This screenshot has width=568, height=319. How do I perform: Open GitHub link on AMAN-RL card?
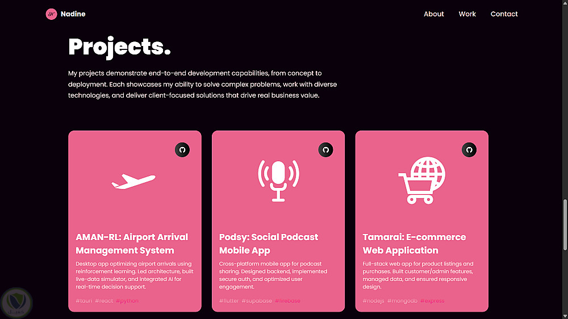coord(182,150)
